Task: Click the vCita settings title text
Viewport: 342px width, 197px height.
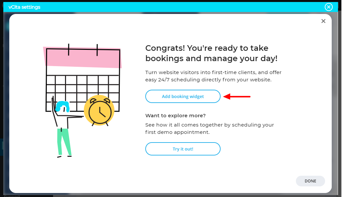Action: tap(25, 7)
